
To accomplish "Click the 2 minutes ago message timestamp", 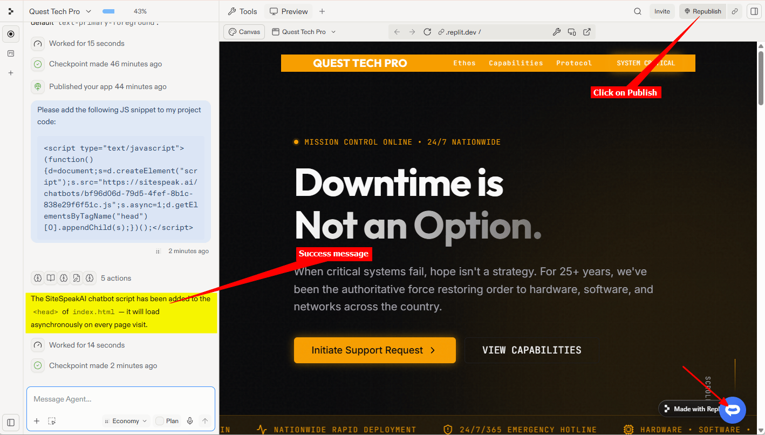I will 188,251.
